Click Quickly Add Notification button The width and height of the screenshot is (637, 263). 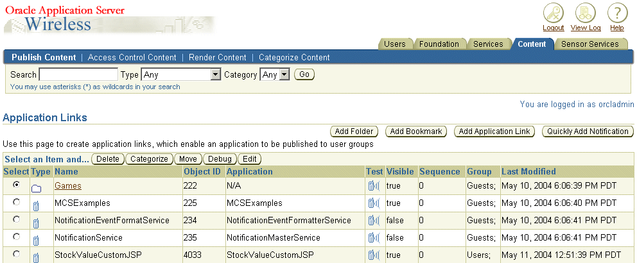(x=588, y=131)
